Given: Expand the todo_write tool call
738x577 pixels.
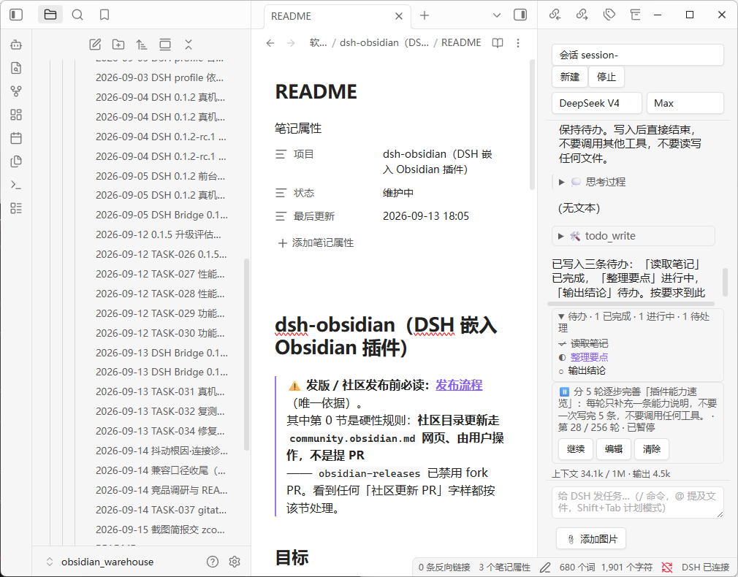Looking at the screenshot, I should [633, 236].
